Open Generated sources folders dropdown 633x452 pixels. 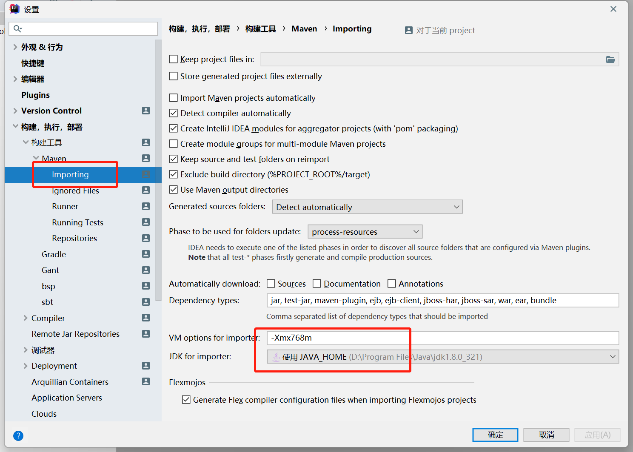tap(367, 207)
